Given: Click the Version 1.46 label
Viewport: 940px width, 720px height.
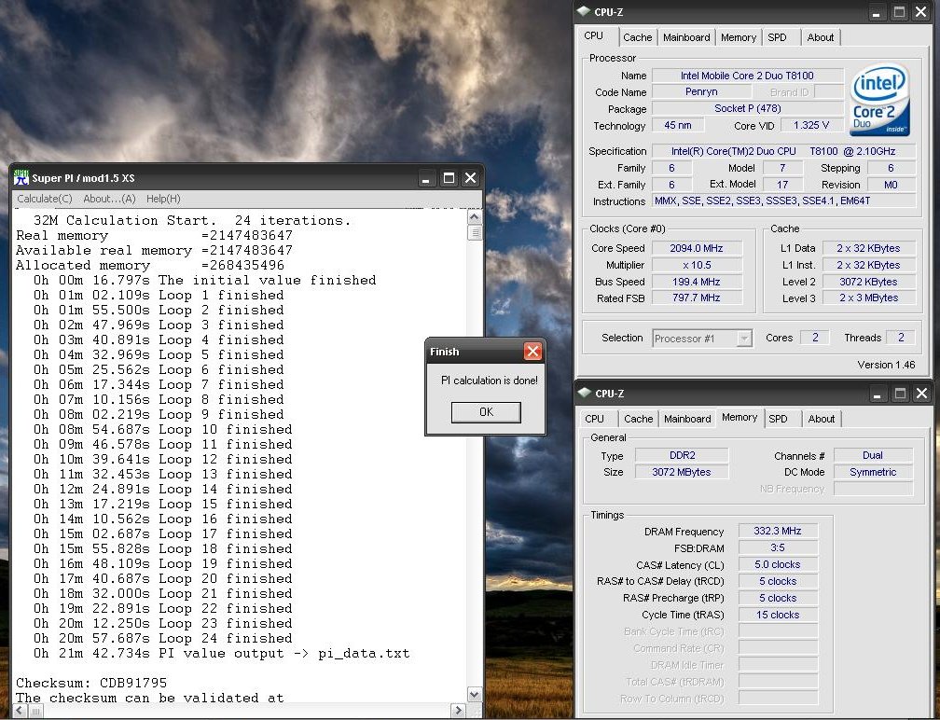Looking at the screenshot, I should (886, 365).
